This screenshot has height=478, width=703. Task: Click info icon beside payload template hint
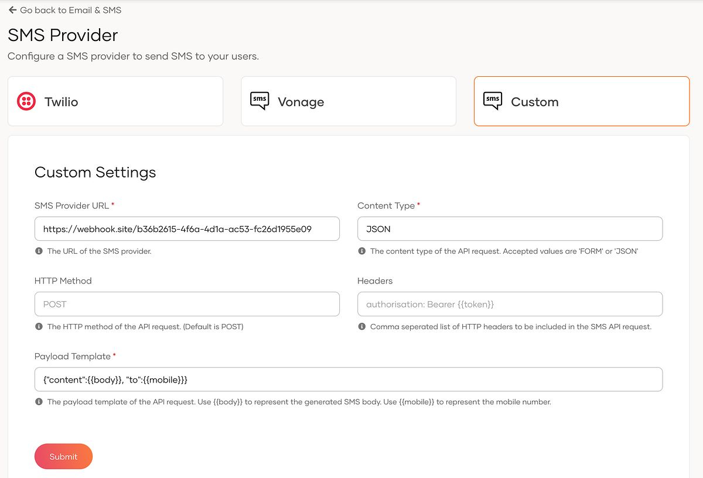[x=39, y=402]
